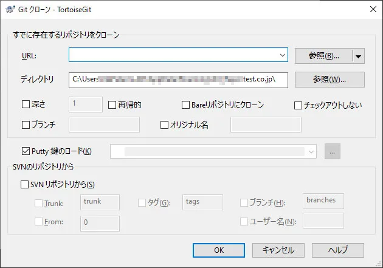Viewport: 383px width, 268px height.
Task: Click the 参照(B)... browse button
Action: [x=323, y=56]
